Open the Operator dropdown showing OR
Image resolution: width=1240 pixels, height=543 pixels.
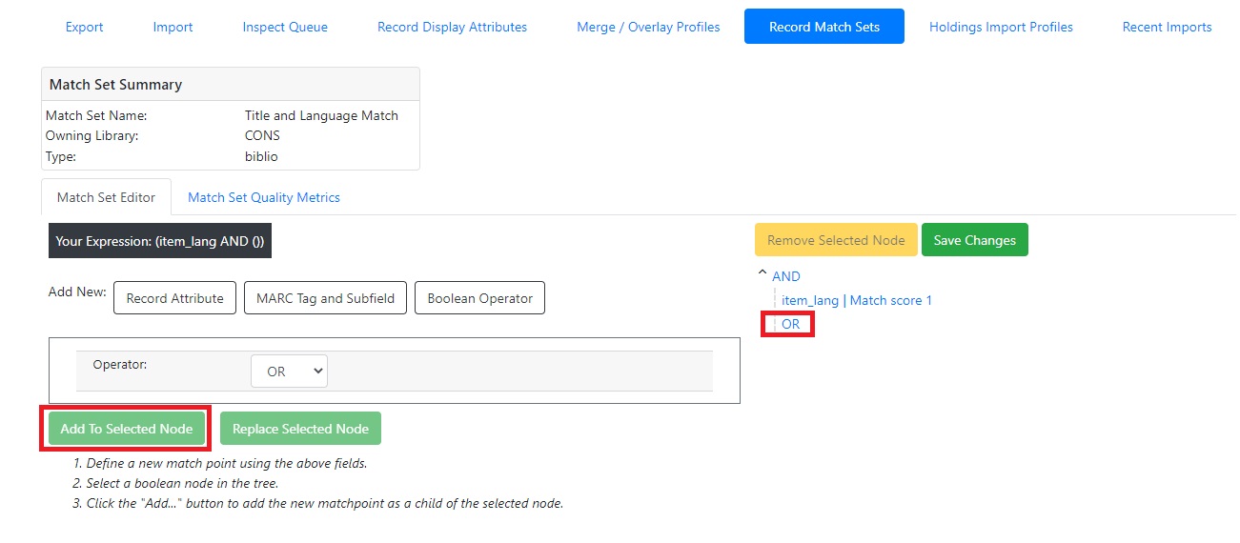pyautogui.click(x=289, y=372)
